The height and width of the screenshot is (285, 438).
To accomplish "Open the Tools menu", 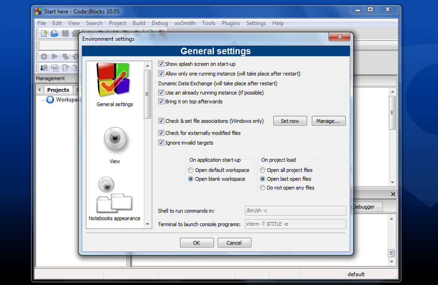I will (x=208, y=23).
